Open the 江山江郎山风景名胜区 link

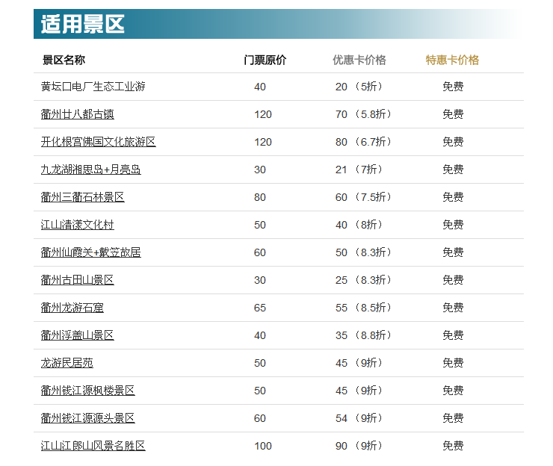[x=93, y=446]
